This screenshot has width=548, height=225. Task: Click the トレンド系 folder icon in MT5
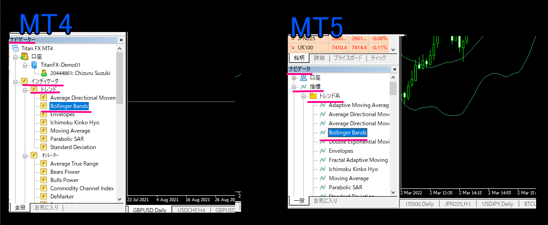point(313,96)
